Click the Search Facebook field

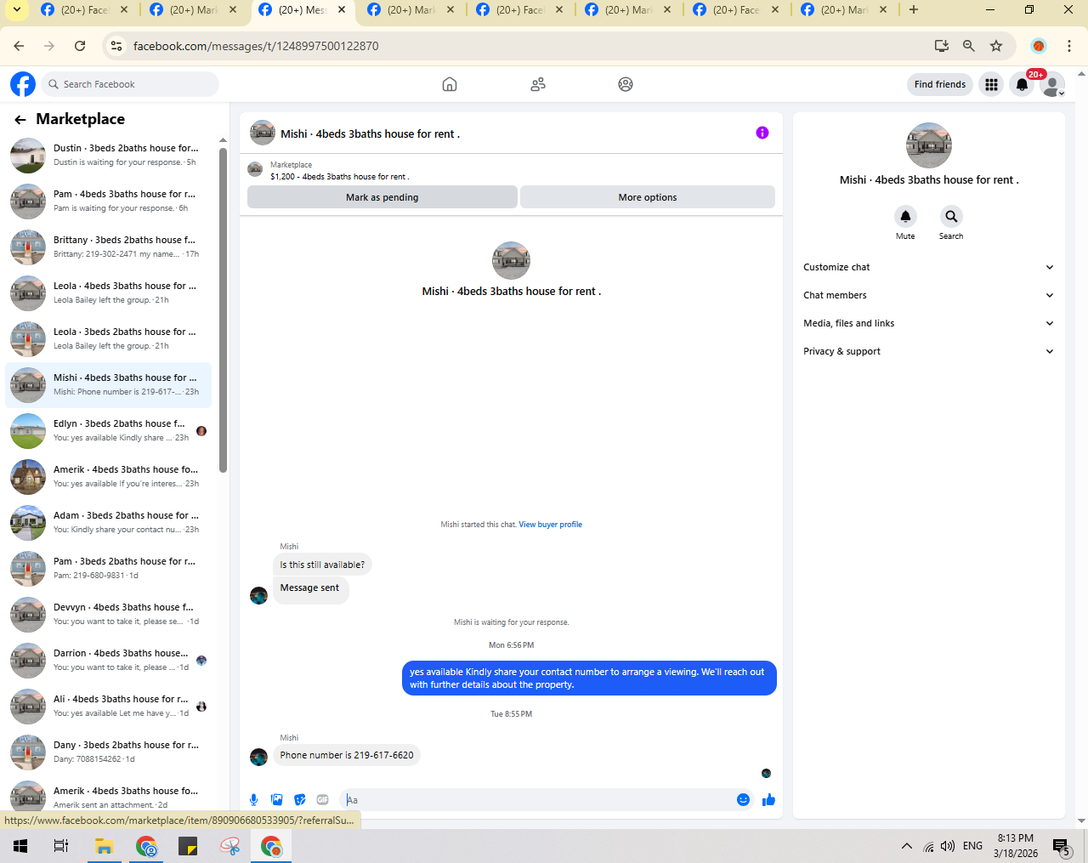(x=130, y=84)
